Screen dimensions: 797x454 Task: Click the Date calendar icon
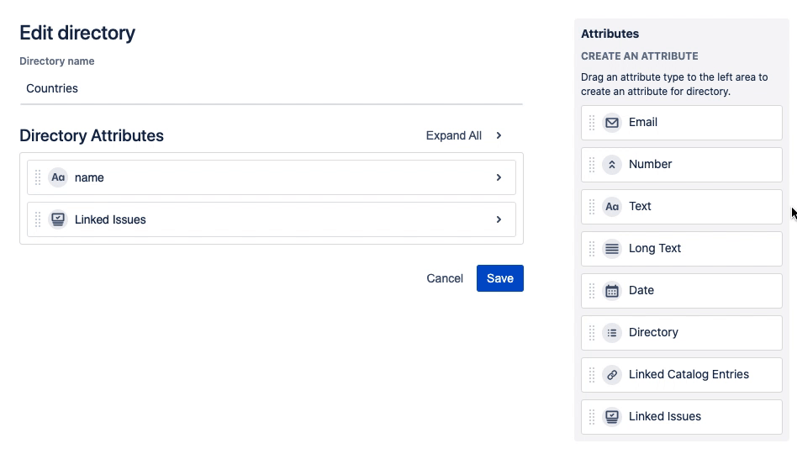[x=612, y=291]
